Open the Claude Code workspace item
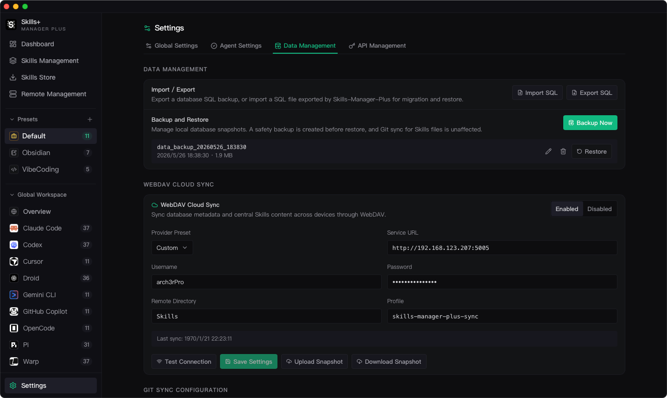The width and height of the screenshot is (667, 398). (x=50, y=228)
